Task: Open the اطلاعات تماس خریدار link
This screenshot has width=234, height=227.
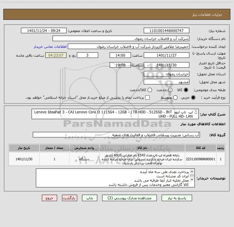Action: 50,47
